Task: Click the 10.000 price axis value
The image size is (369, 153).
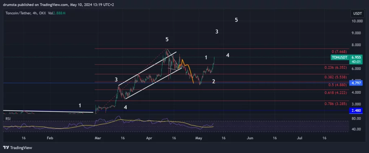Action: click(357, 21)
